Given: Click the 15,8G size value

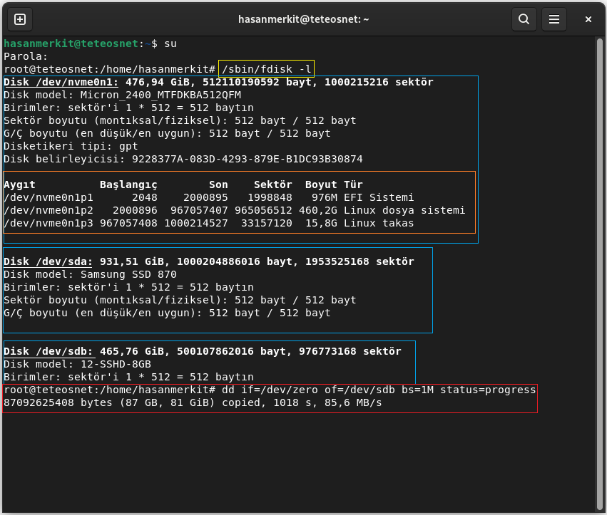Looking at the screenshot, I should pos(321,223).
